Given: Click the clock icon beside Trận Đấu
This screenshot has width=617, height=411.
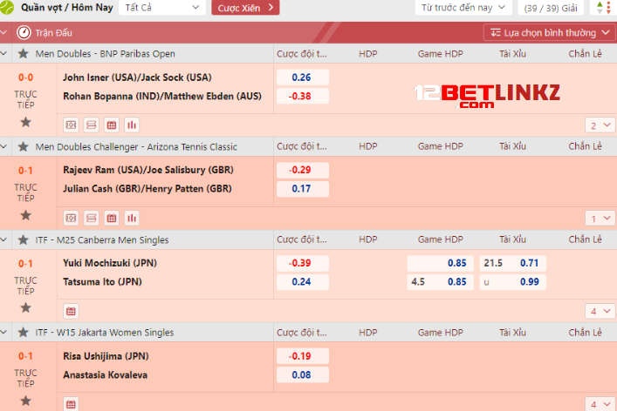Looking at the screenshot, I should (24, 32).
